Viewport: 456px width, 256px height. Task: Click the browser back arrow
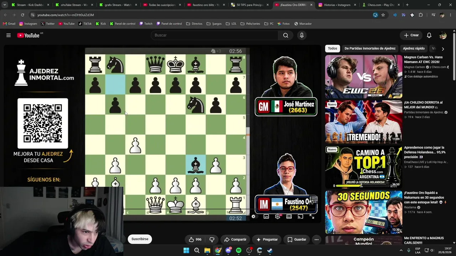point(6,15)
